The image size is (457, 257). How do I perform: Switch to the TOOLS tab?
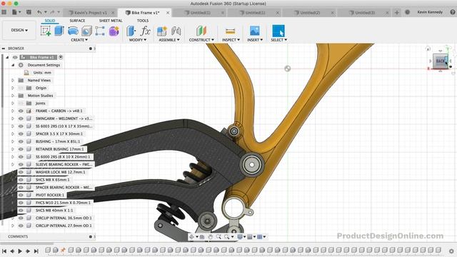click(143, 21)
